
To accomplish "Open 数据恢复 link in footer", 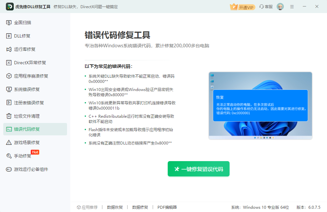I will pyautogui.click(x=115, y=207).
